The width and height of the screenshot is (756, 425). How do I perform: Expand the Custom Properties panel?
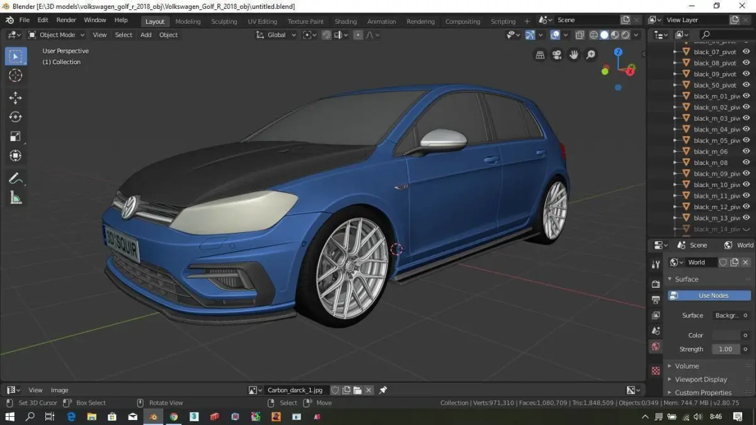point(702,393)
